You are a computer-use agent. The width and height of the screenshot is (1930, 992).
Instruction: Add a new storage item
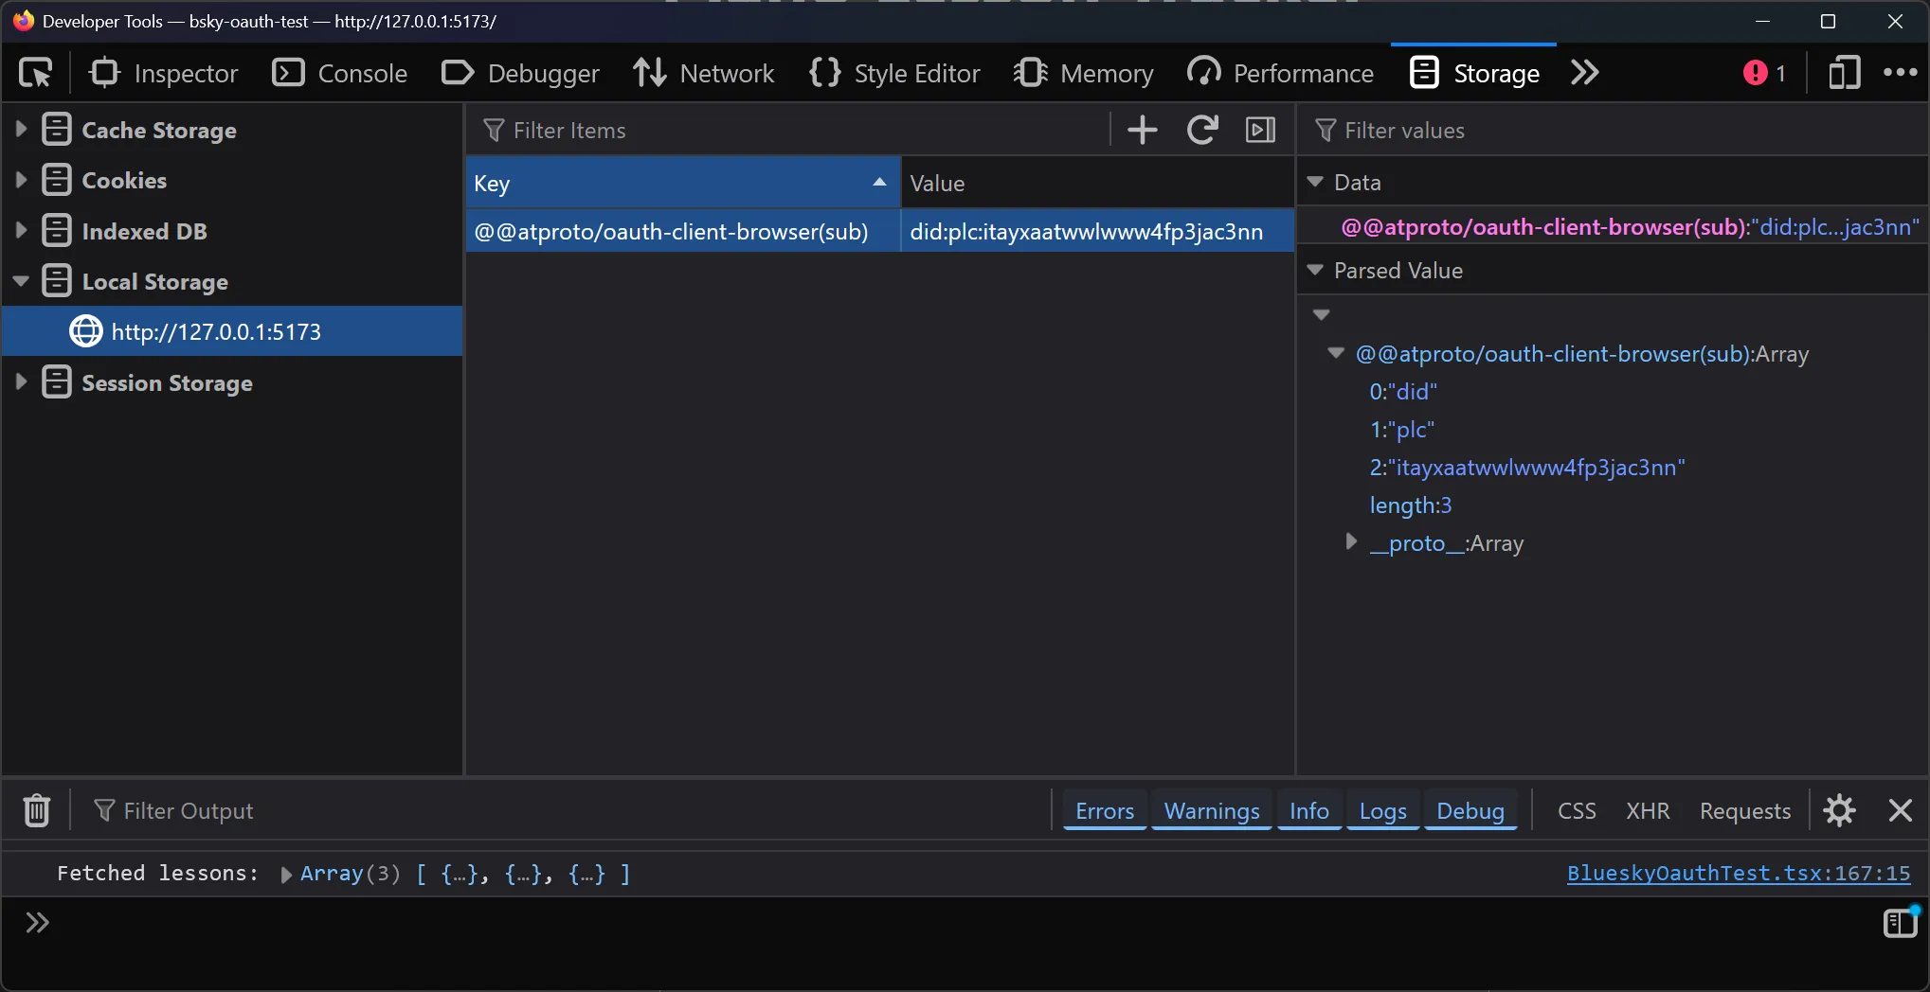pos(1142,130)
